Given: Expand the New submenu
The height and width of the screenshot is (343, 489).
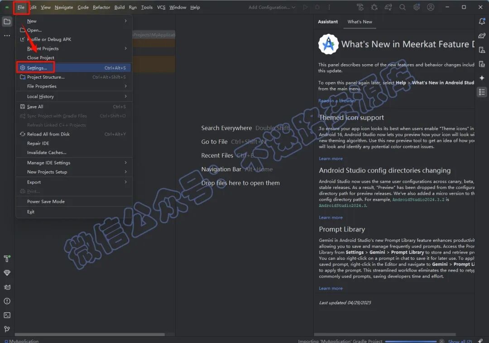Looking at the screenshot, I should 74,21.
